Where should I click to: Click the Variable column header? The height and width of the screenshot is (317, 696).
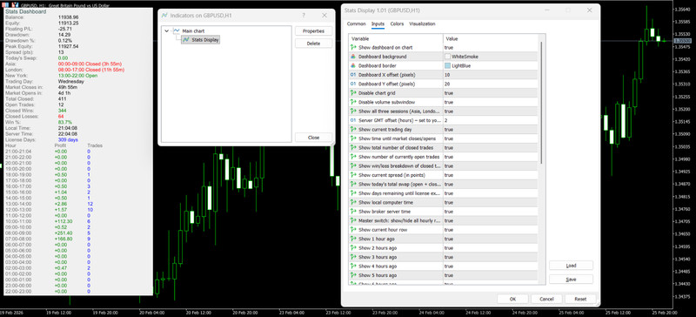click(396, 38)
